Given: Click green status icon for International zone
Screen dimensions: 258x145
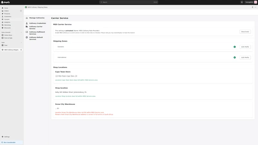Looking at the screenshot, I should point(235,57).
